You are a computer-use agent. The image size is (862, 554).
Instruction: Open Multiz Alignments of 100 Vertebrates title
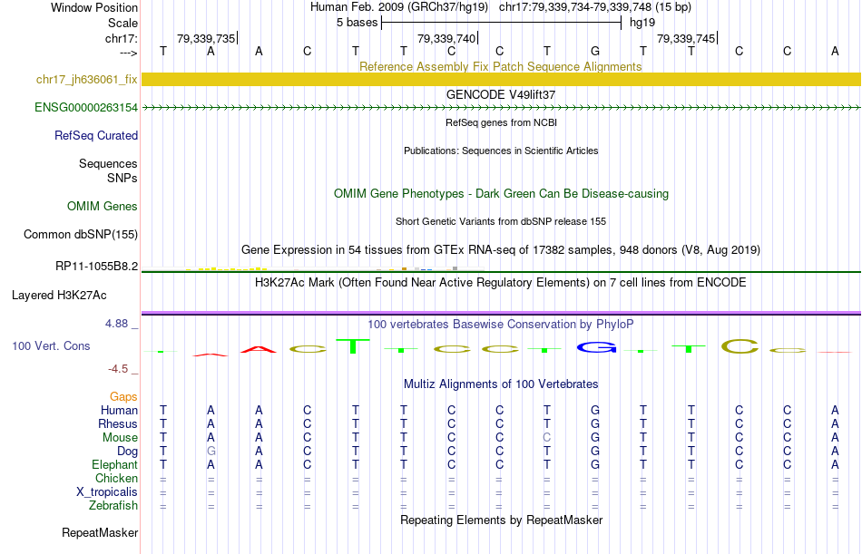tap(501, 384)
